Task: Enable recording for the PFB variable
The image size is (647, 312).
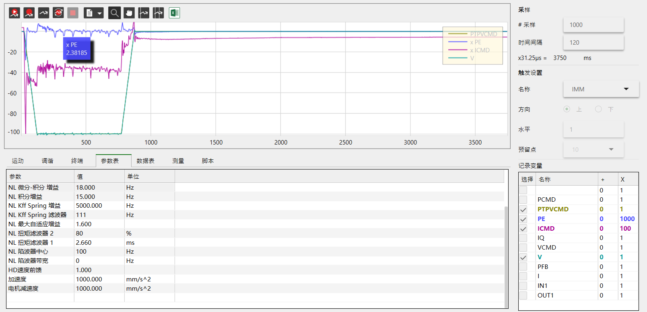Action: pyautogui.click(x=523, y=267)
